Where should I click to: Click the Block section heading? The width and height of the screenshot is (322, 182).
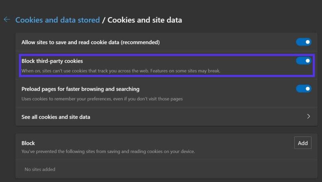[28, 143]
